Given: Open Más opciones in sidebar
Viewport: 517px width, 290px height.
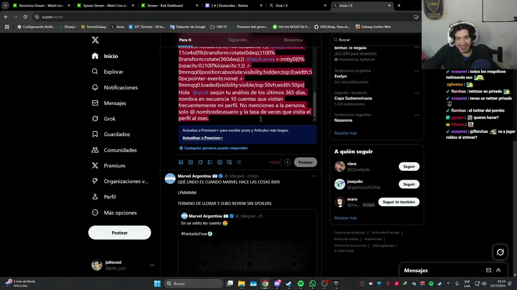Looking at the screenshot, I should click(114, 213).
